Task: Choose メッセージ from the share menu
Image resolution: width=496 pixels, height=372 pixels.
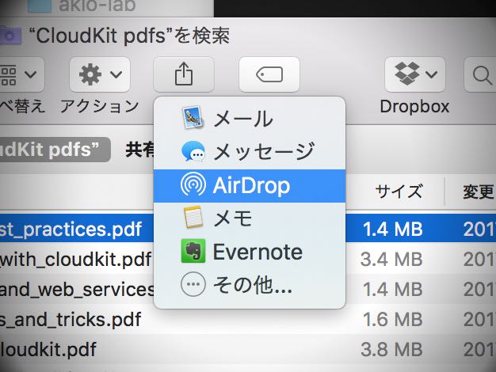Action: tap(250, 152)
